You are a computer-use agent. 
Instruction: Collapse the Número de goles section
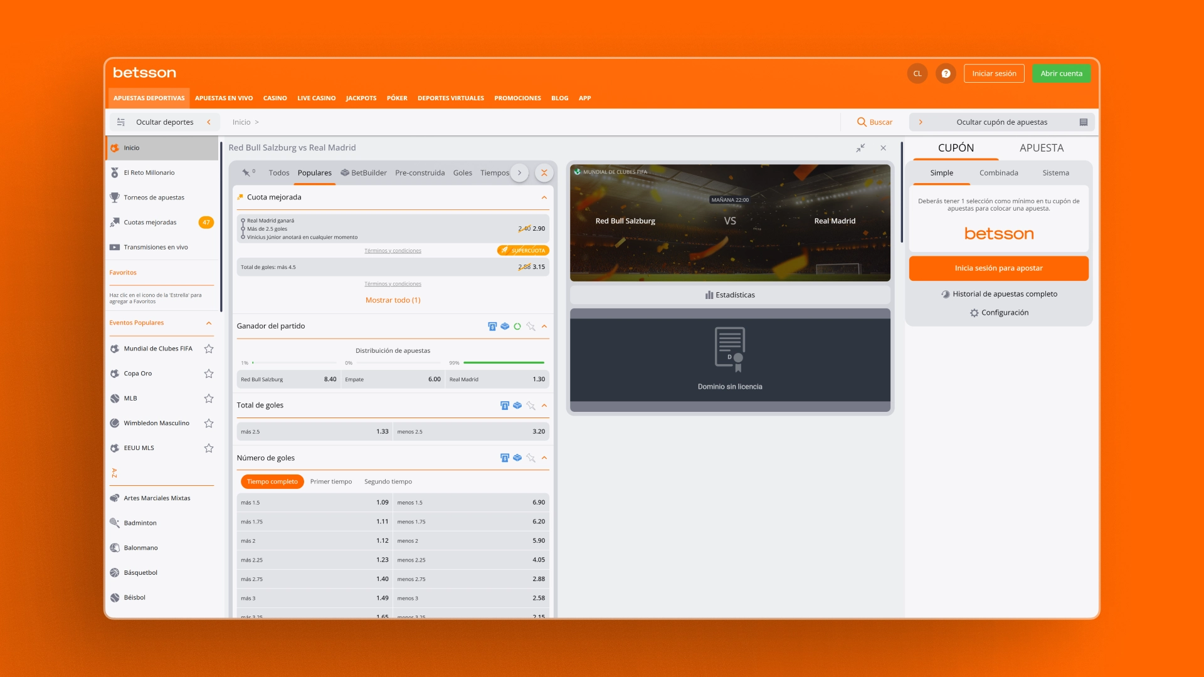(x=544, y=458)
